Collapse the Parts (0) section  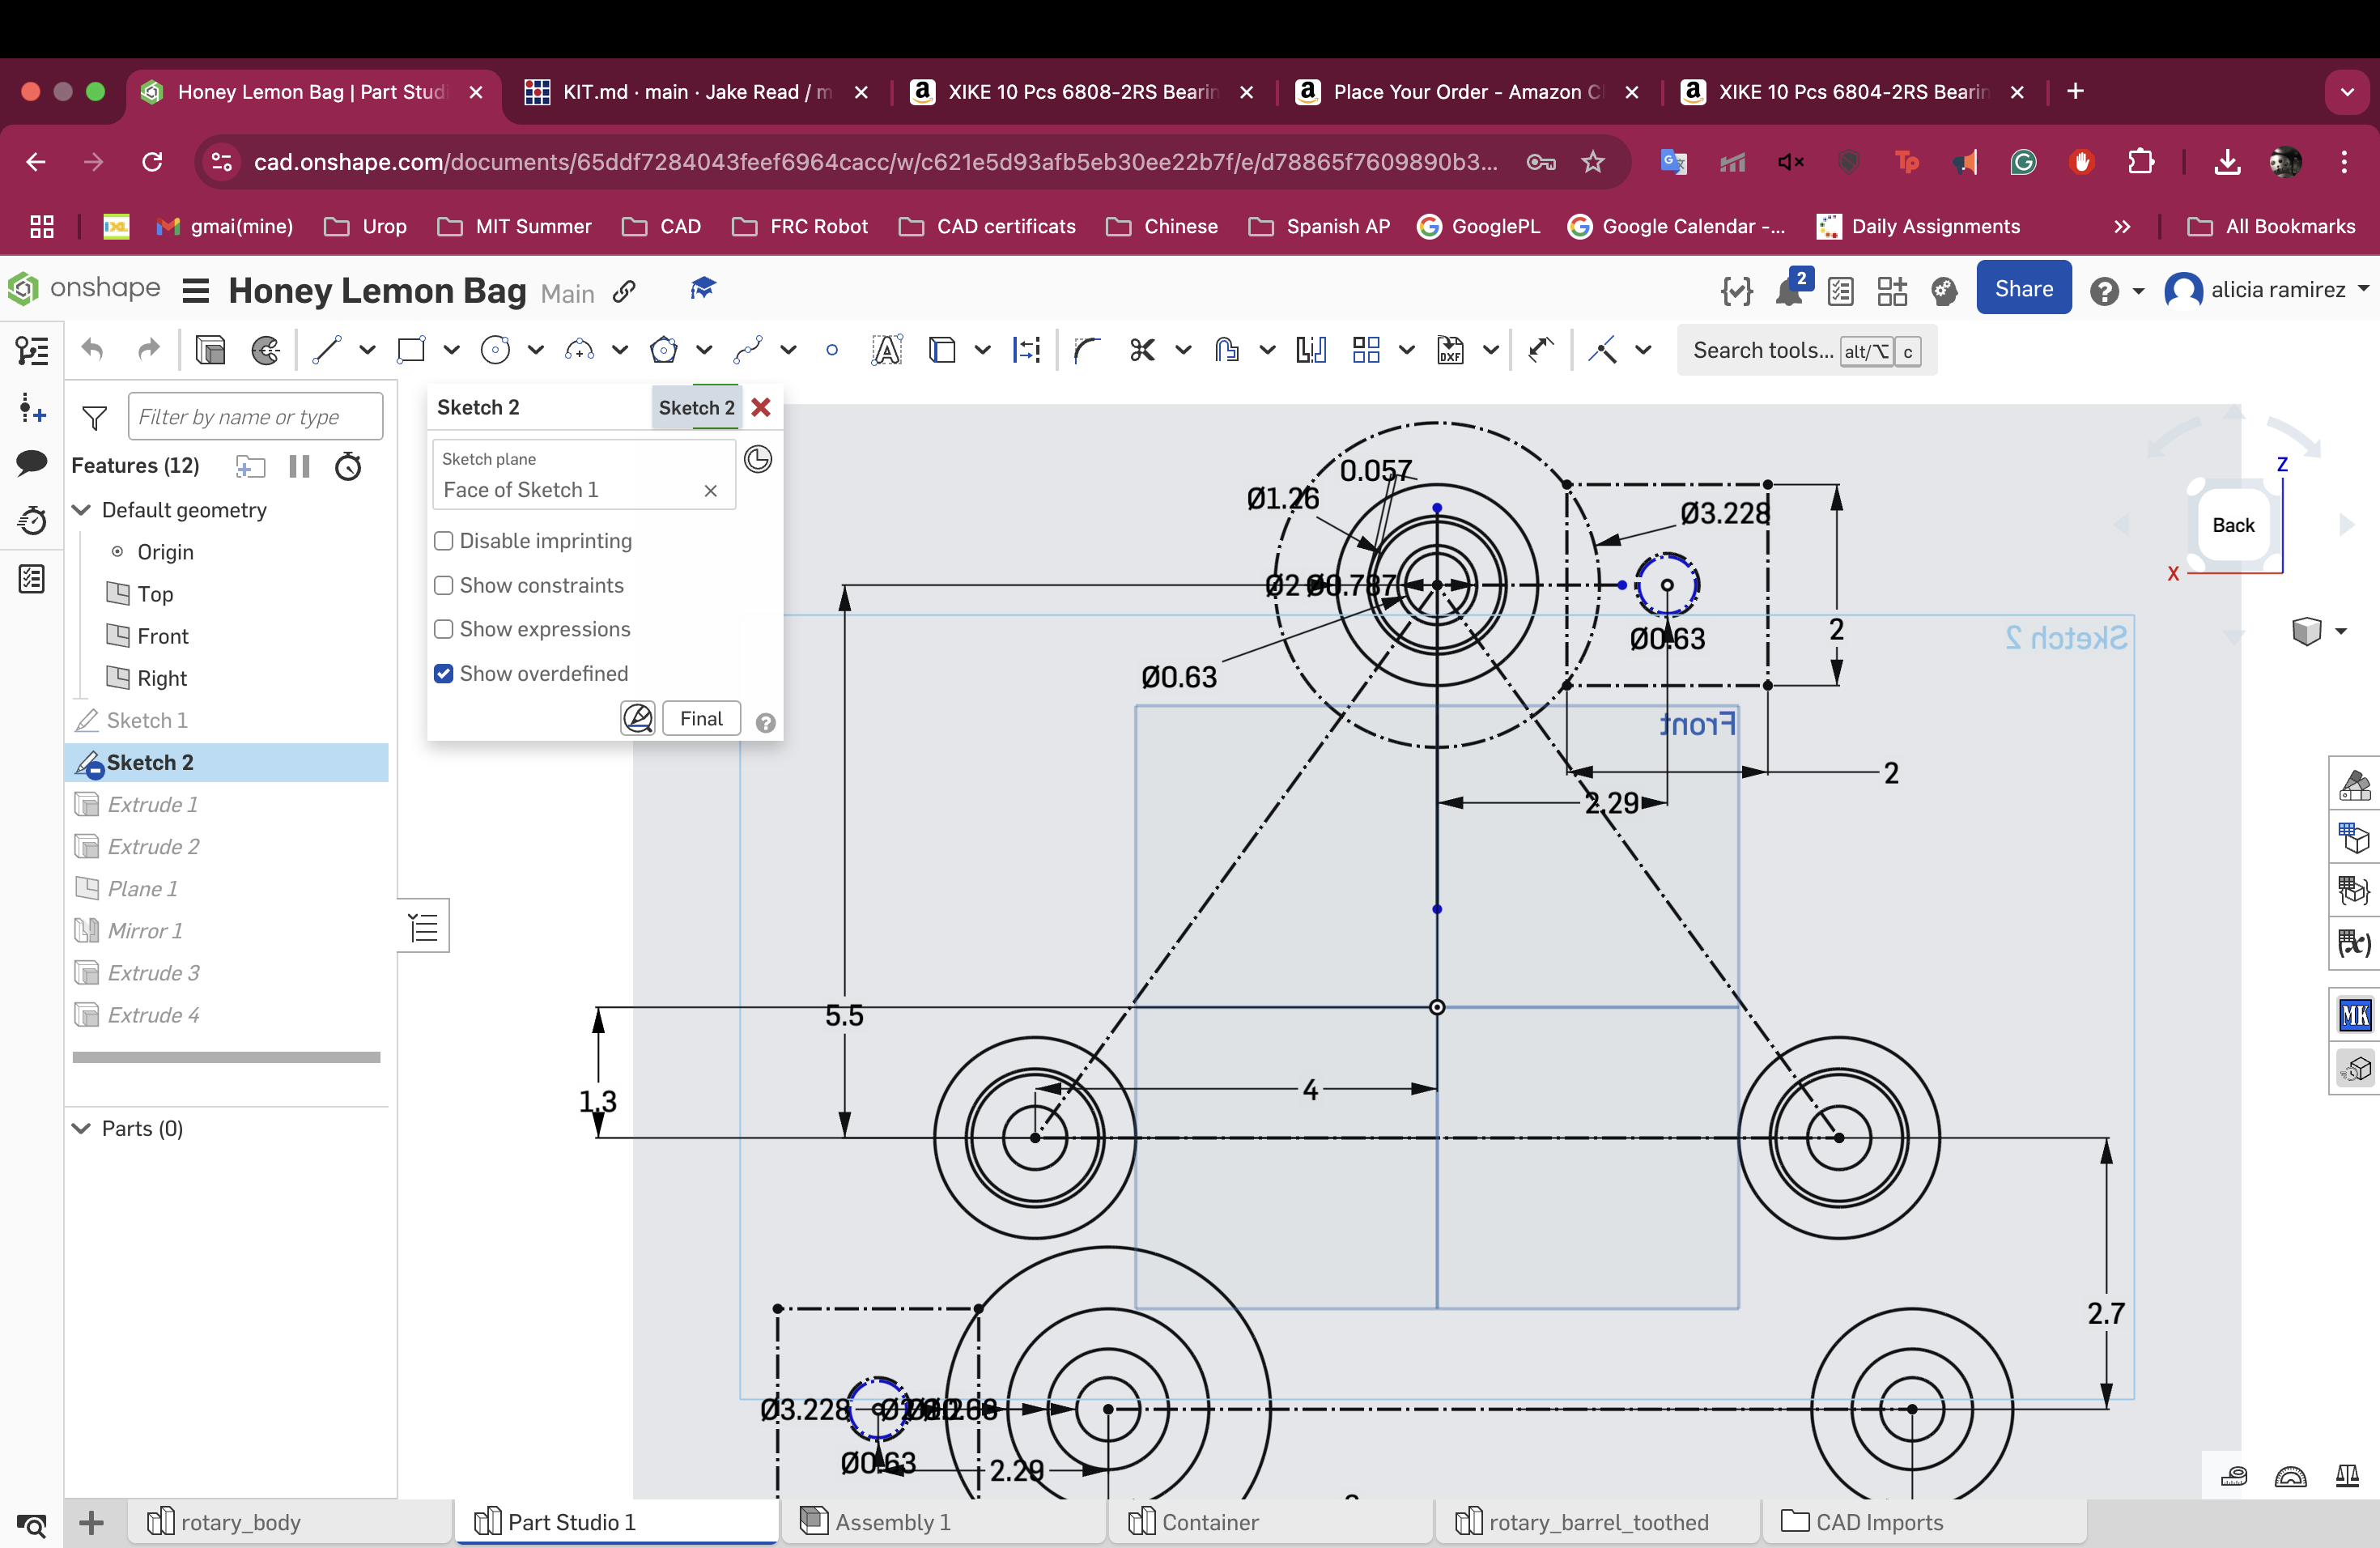(x=82, y=1128)
